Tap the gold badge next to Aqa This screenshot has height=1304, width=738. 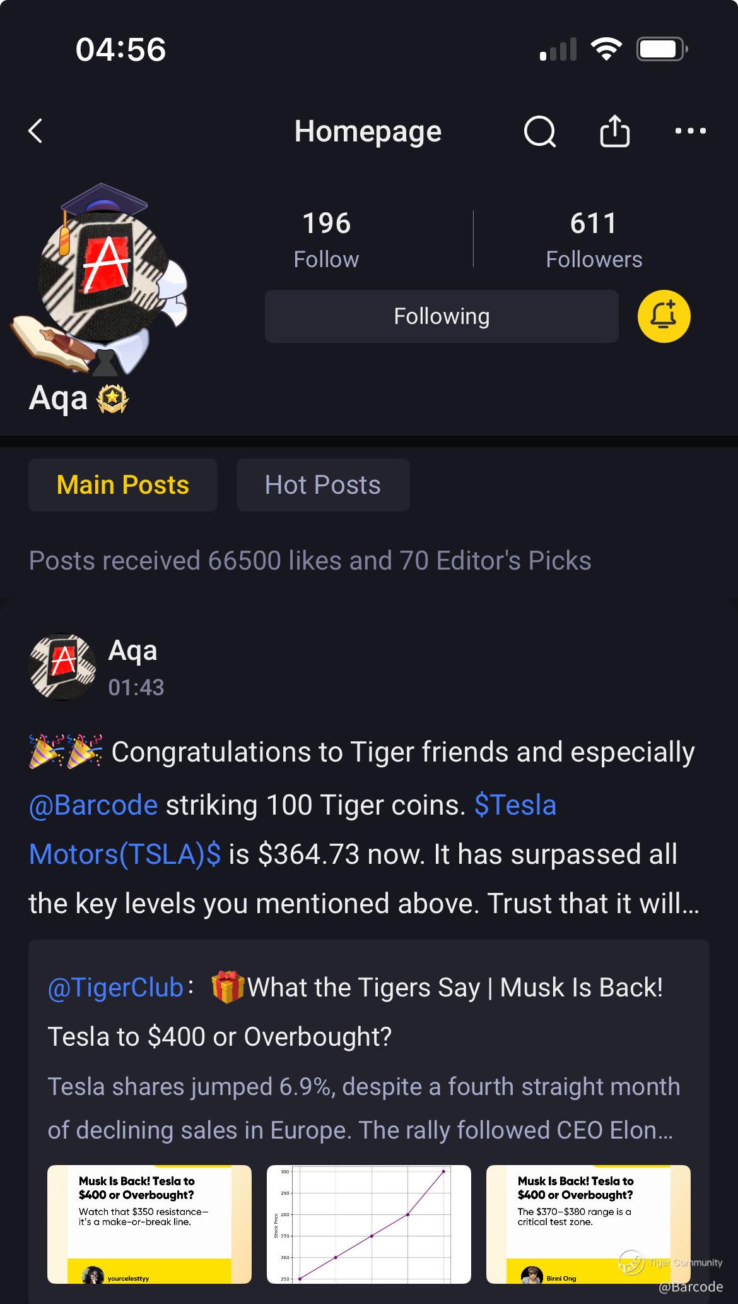(112, 399)
